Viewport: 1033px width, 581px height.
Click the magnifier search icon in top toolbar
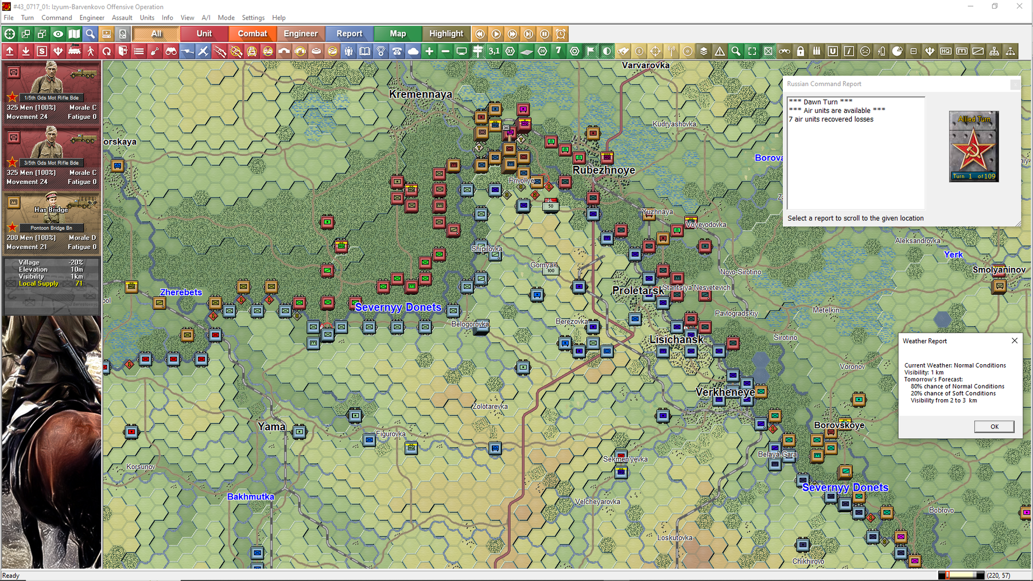coord(90,34)
